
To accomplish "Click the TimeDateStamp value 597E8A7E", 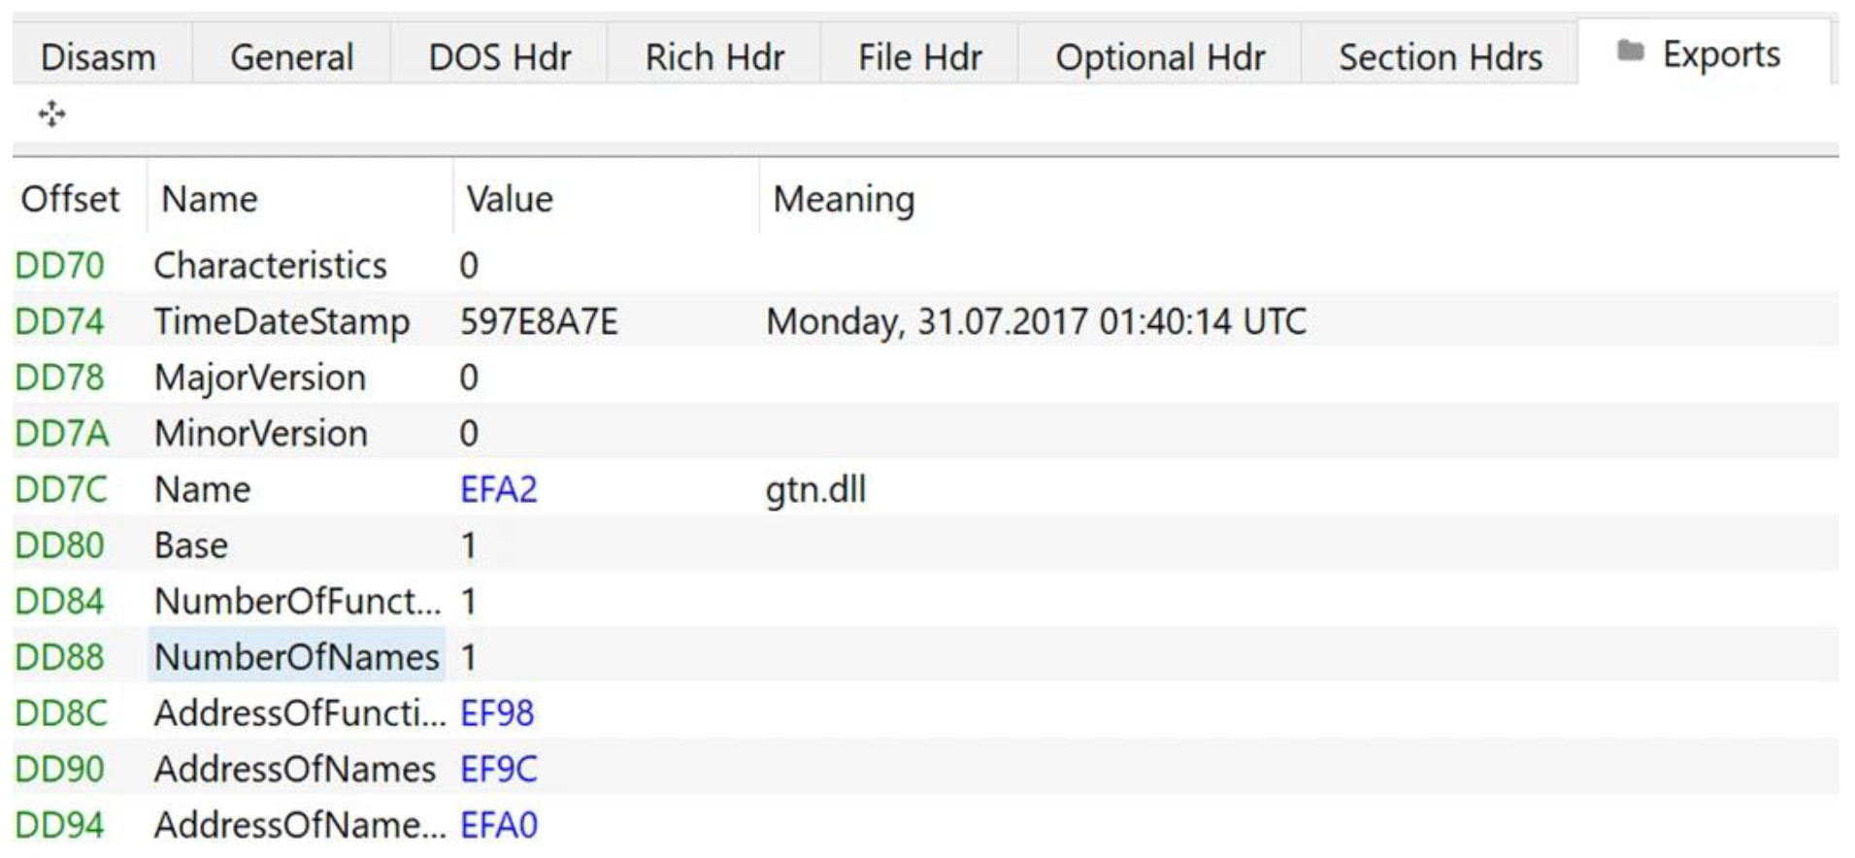I will tap(539, 321).
